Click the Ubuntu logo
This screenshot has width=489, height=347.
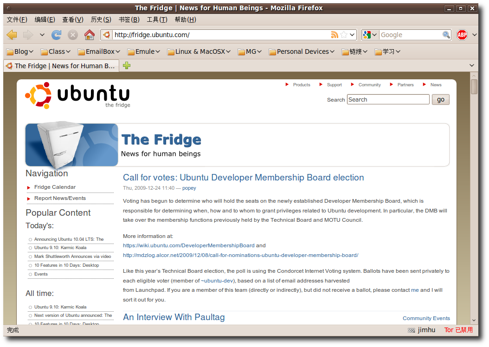coord(77,96)
